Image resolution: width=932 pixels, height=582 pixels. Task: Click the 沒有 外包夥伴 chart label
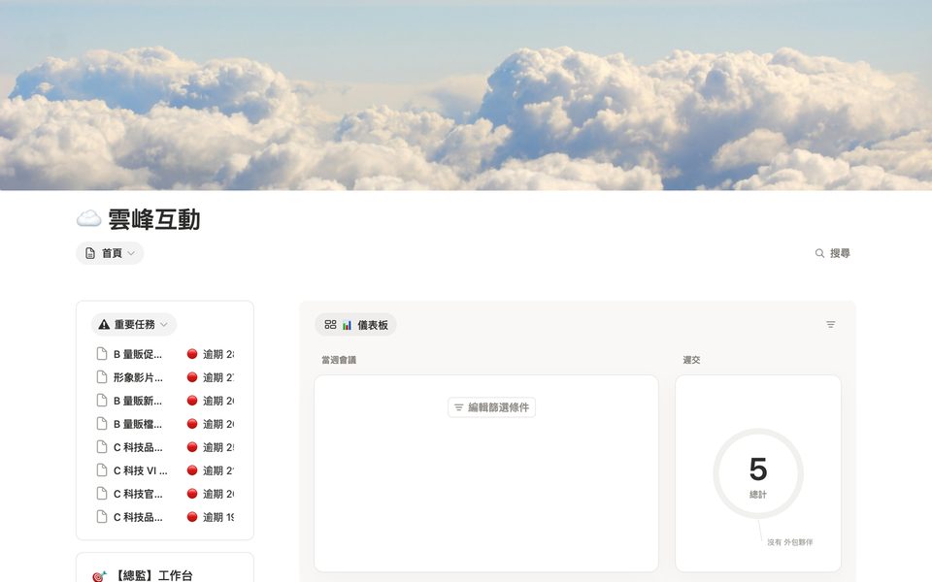[x=789, y=542]
